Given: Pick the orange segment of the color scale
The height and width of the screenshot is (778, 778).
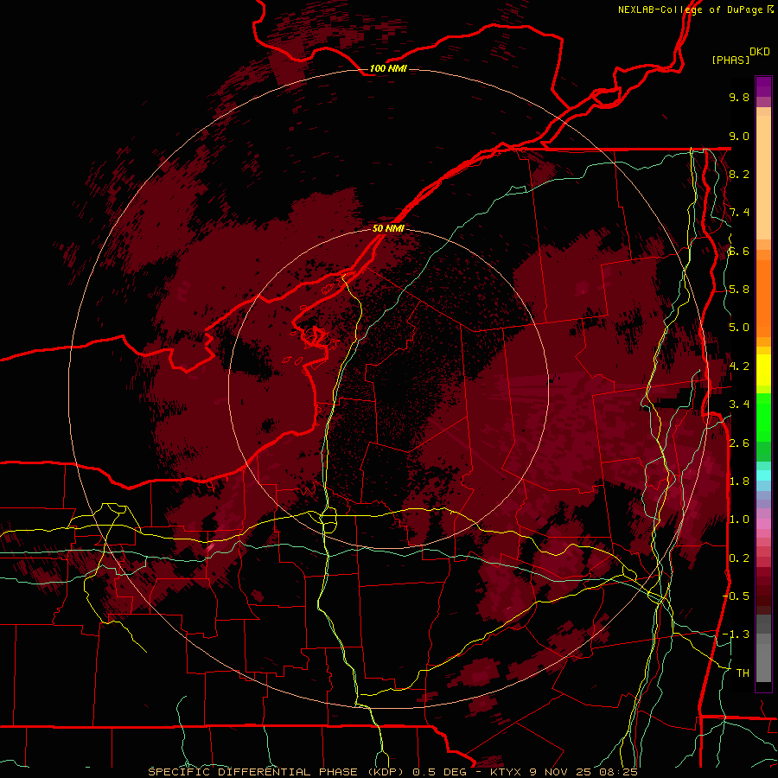Looking at the screenshot, I should coord(763,296).
